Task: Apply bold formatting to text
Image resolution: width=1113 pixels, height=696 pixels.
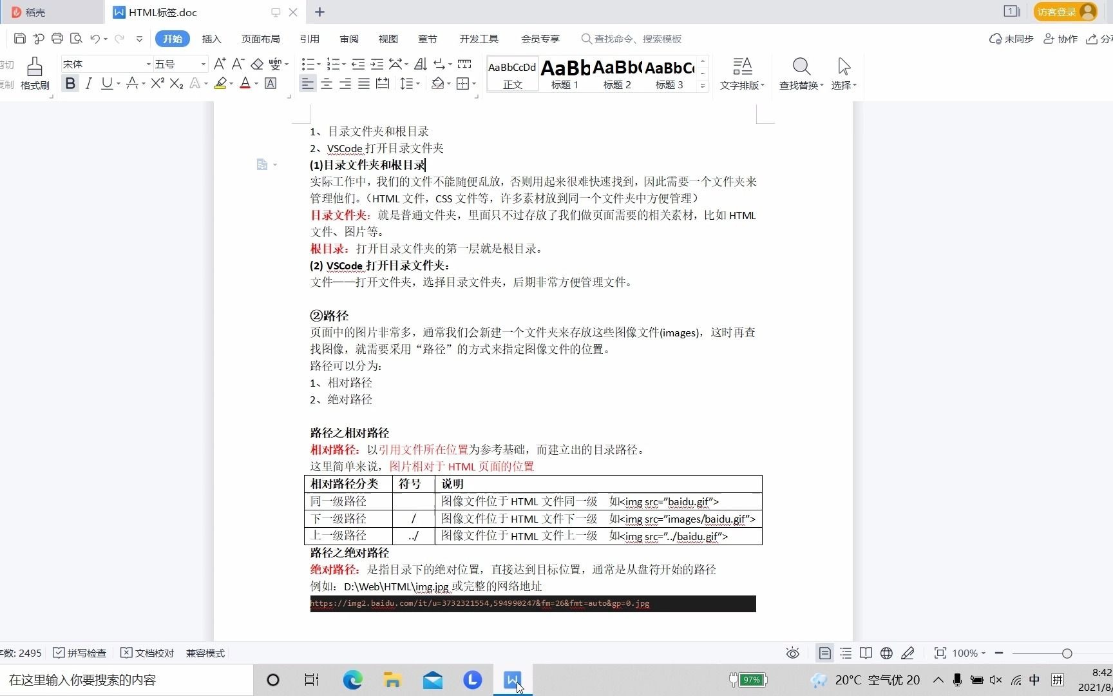Action: [x=70, y=83]
